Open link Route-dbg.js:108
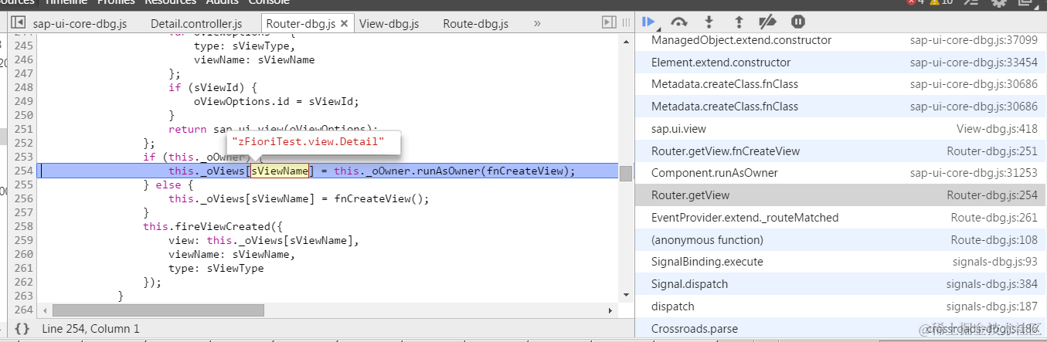The image size is (1047, 342). [x=994, y=240]
